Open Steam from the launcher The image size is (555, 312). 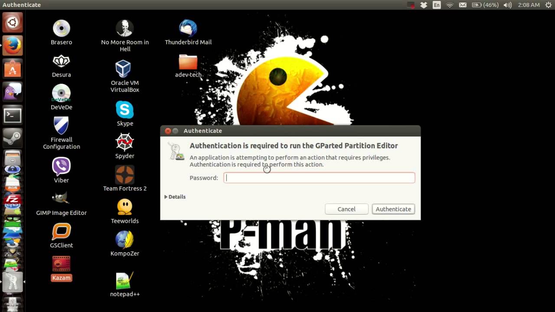[x=12, y=139]
